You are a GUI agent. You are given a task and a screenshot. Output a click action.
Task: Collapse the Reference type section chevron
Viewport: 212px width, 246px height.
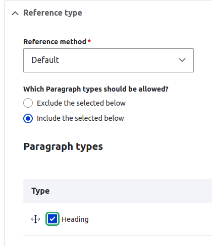15,13
